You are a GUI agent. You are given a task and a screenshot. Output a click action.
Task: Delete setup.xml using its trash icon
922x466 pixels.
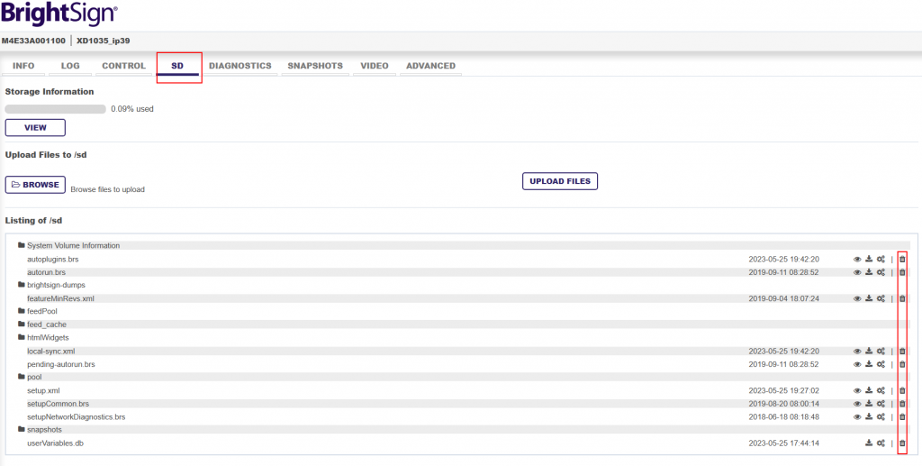tap(902, 390)
